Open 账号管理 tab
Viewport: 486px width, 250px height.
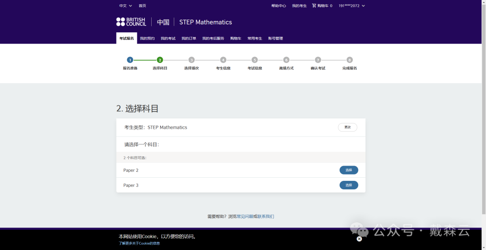[x=275, y=38]
